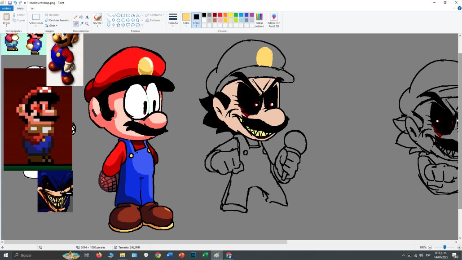Click the Redo arrow in title bar

click(20, 3)
